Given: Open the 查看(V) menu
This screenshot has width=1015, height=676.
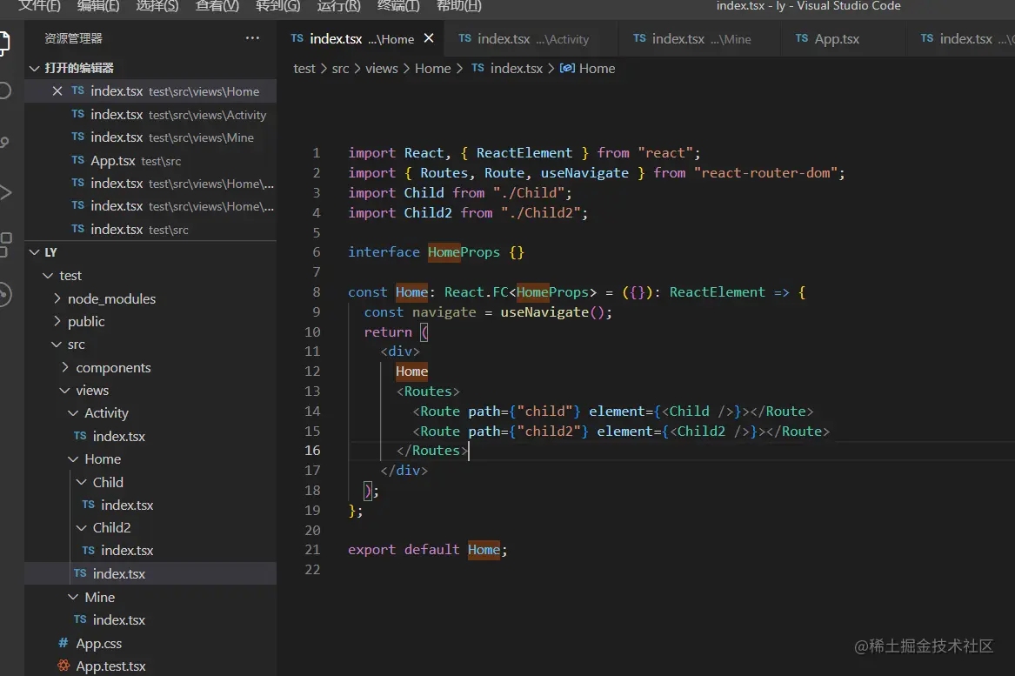Looking at the screenshot, I should (217, 6).
